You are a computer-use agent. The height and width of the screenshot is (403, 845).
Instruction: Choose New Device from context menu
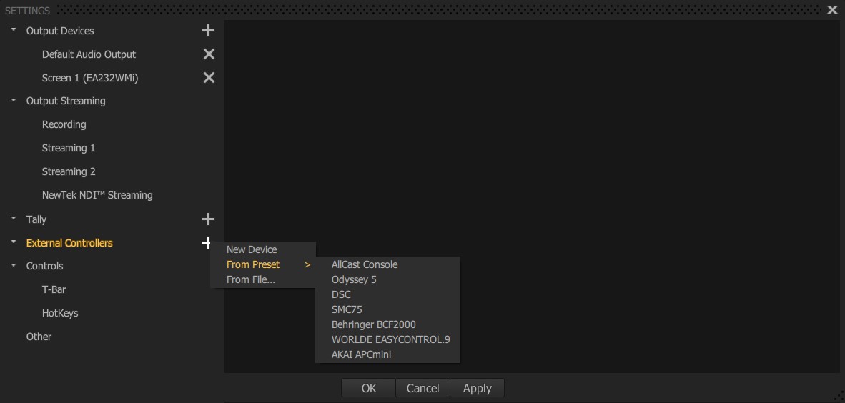[x=263, y=249]
